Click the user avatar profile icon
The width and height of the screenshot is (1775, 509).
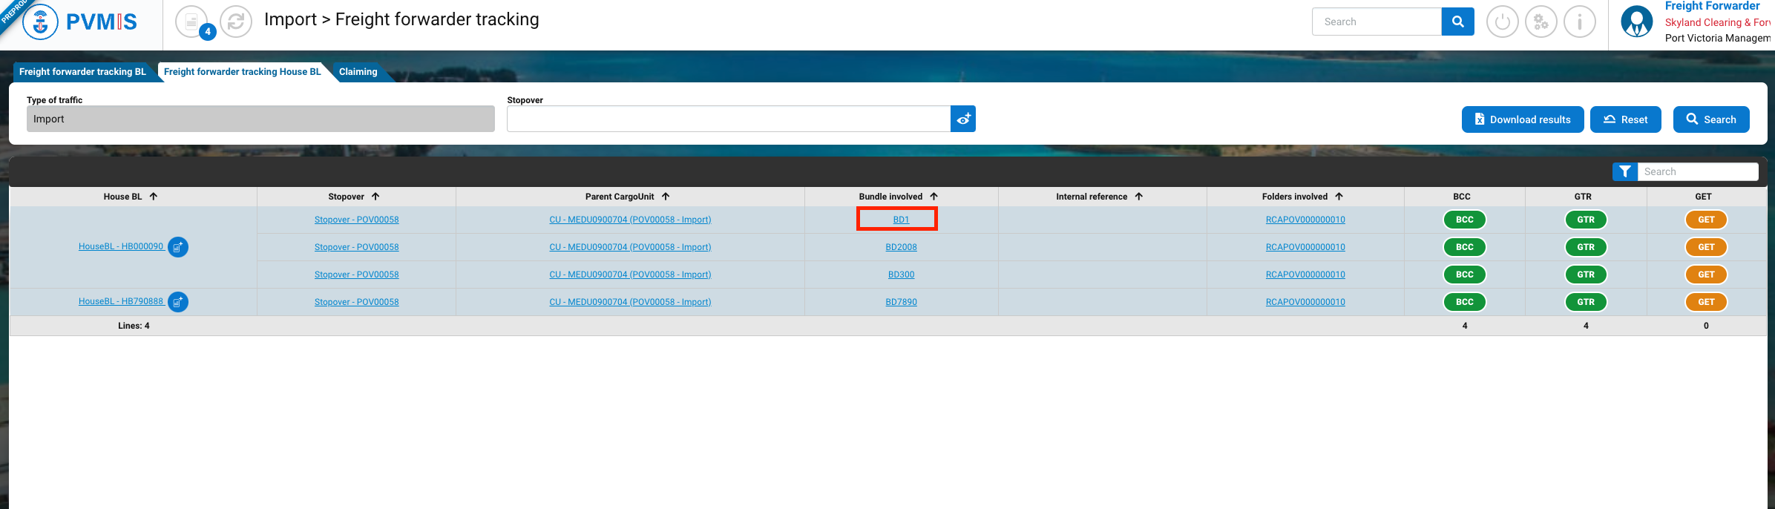click(x=1636, y=22)
